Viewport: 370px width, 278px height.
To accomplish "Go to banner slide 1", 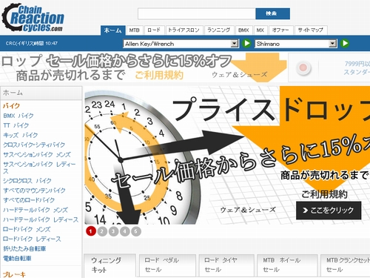I will click(x=91, y=231).
